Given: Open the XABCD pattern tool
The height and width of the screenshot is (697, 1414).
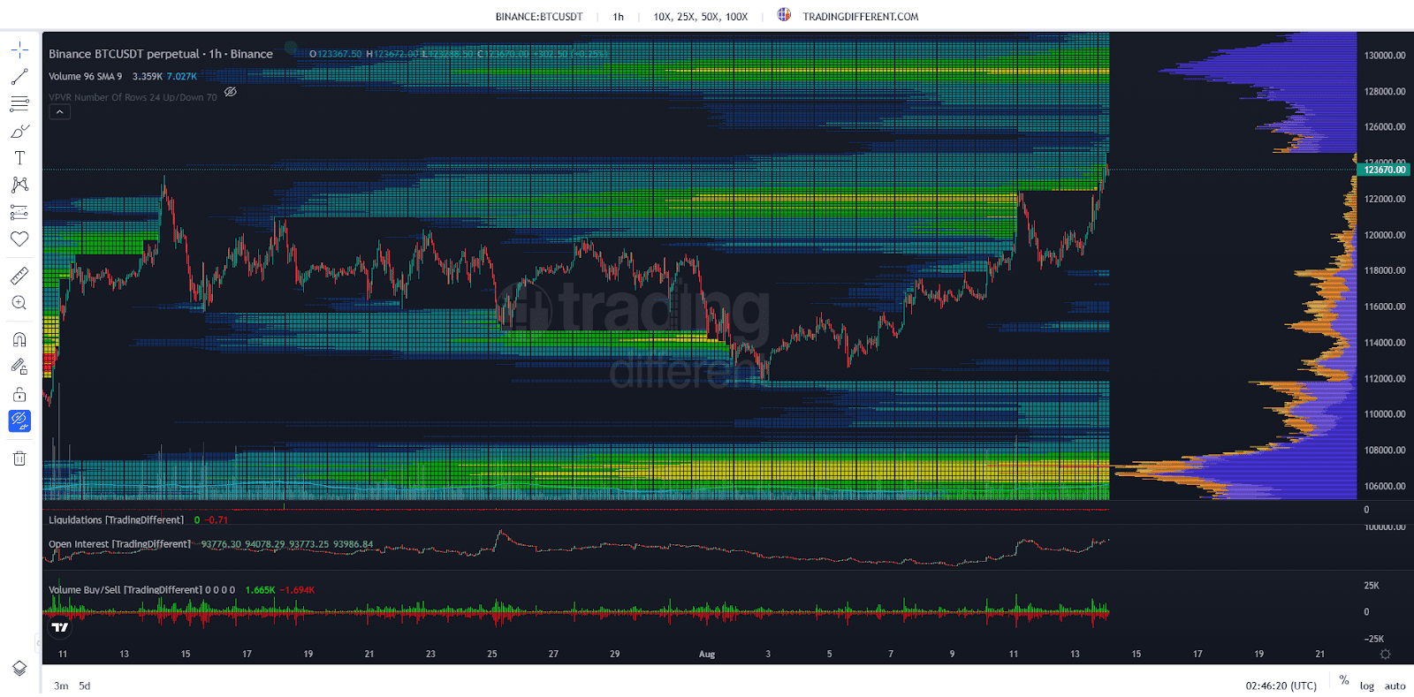Looking at the screenshot, I should [x=19, y=185].
